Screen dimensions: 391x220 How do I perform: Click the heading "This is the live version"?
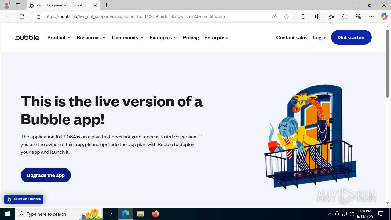111,110
